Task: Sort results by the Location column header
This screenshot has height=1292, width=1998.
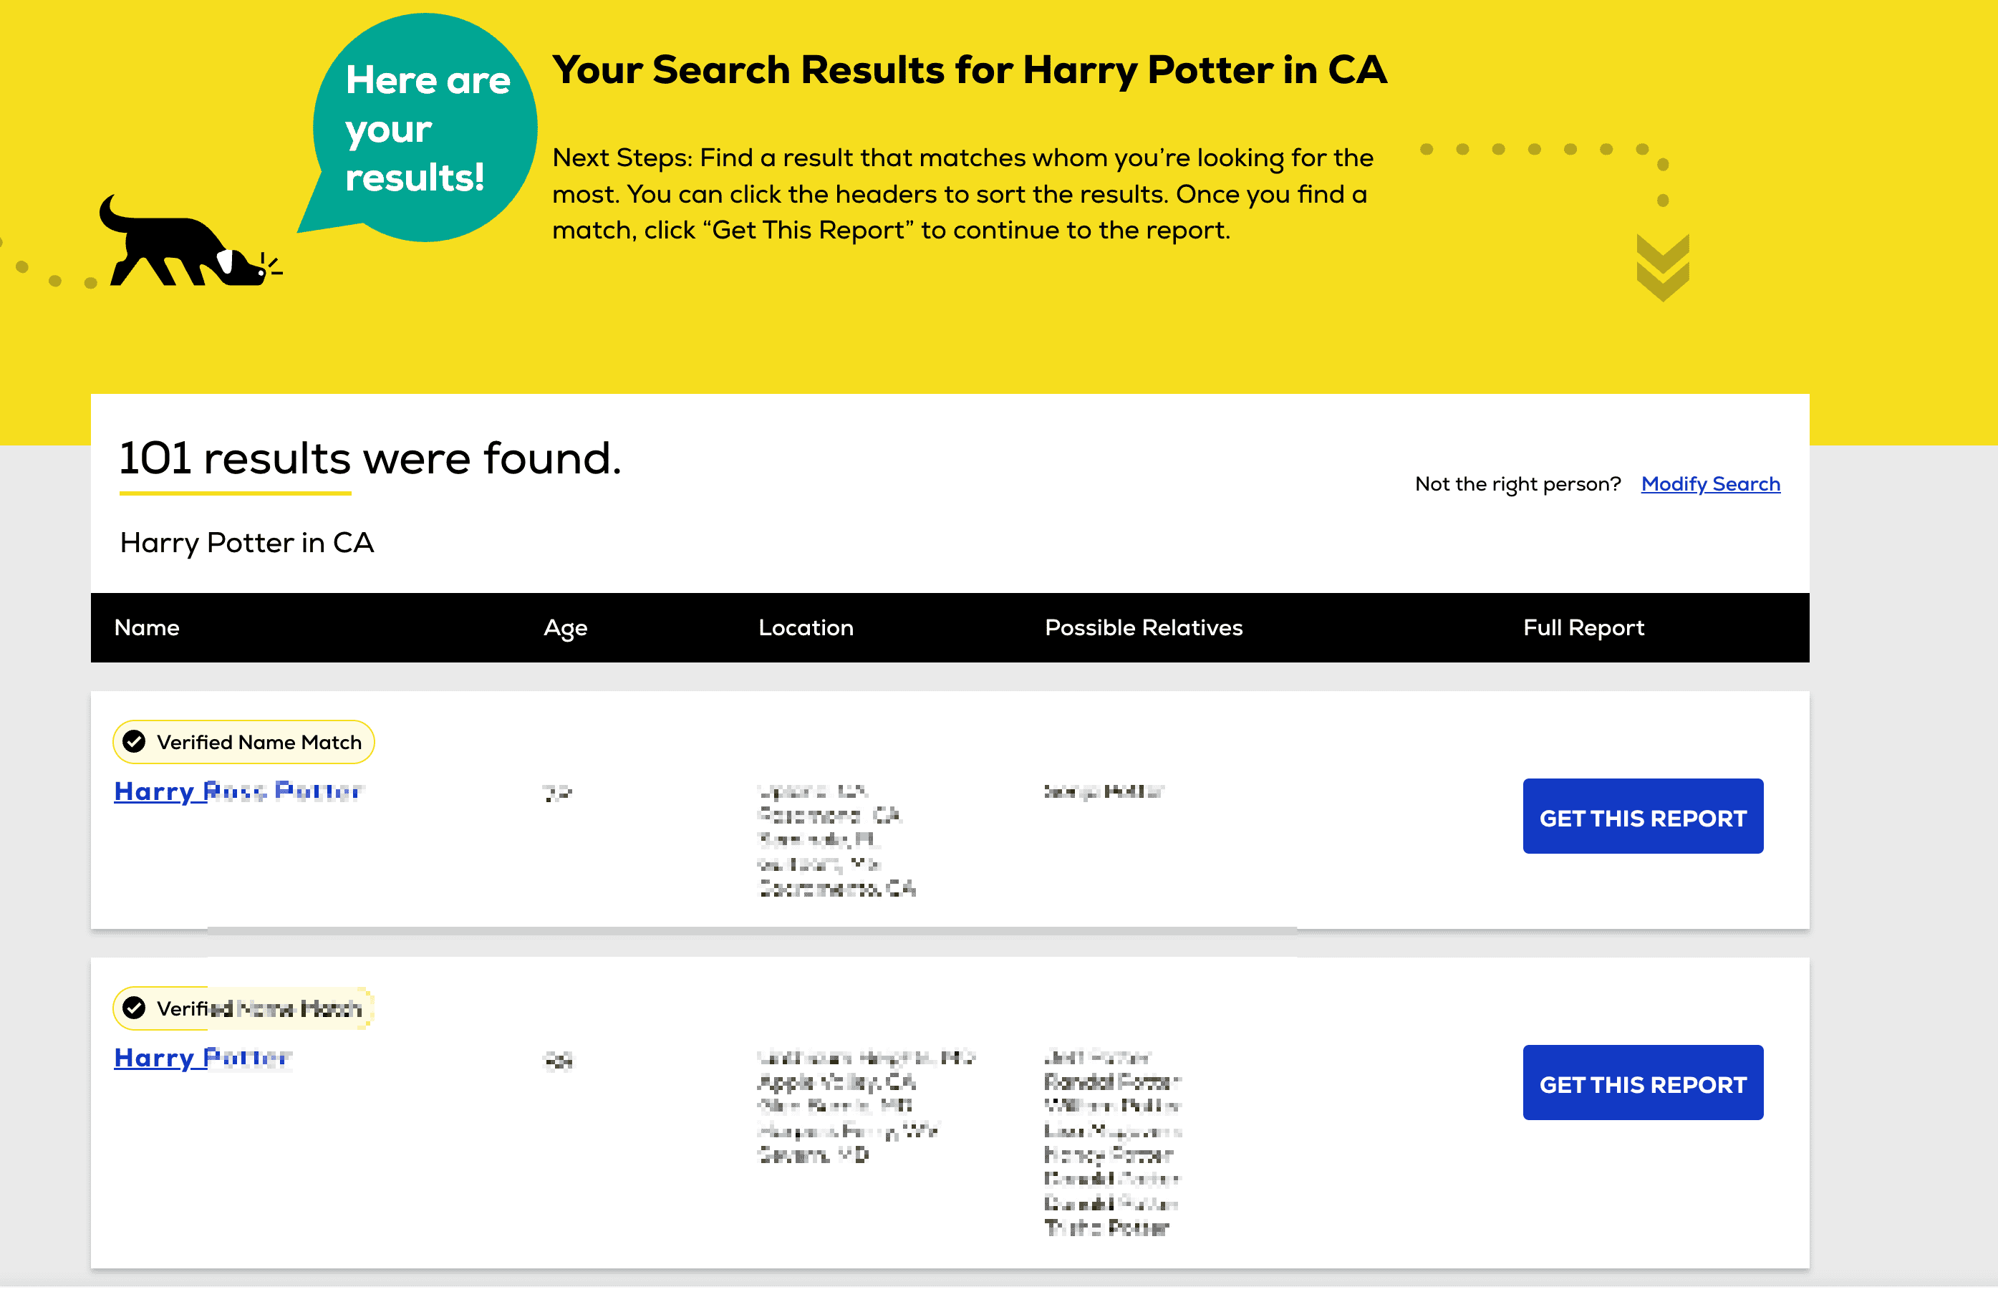Action: coord(805,627)
